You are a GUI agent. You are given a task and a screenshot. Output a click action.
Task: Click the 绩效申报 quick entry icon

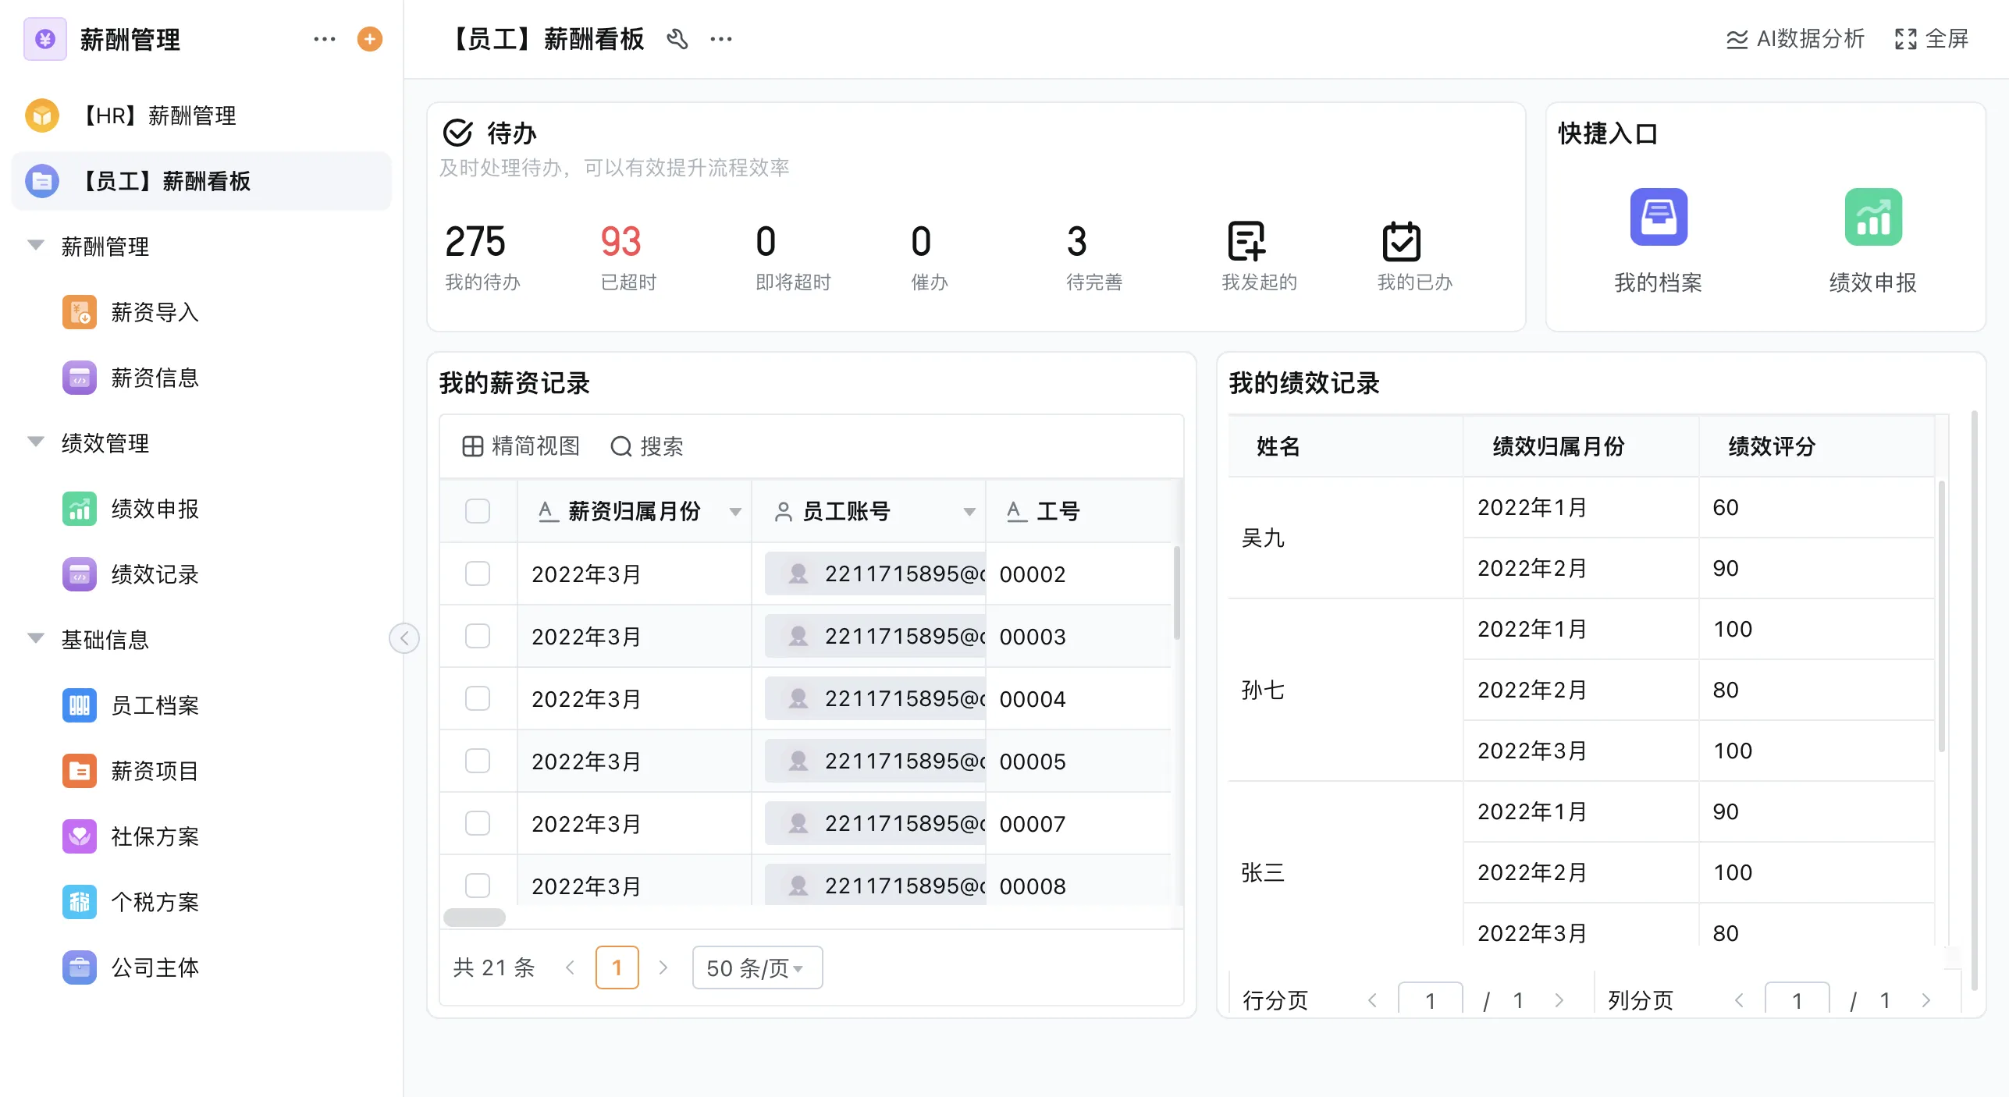coord(1873,218)
